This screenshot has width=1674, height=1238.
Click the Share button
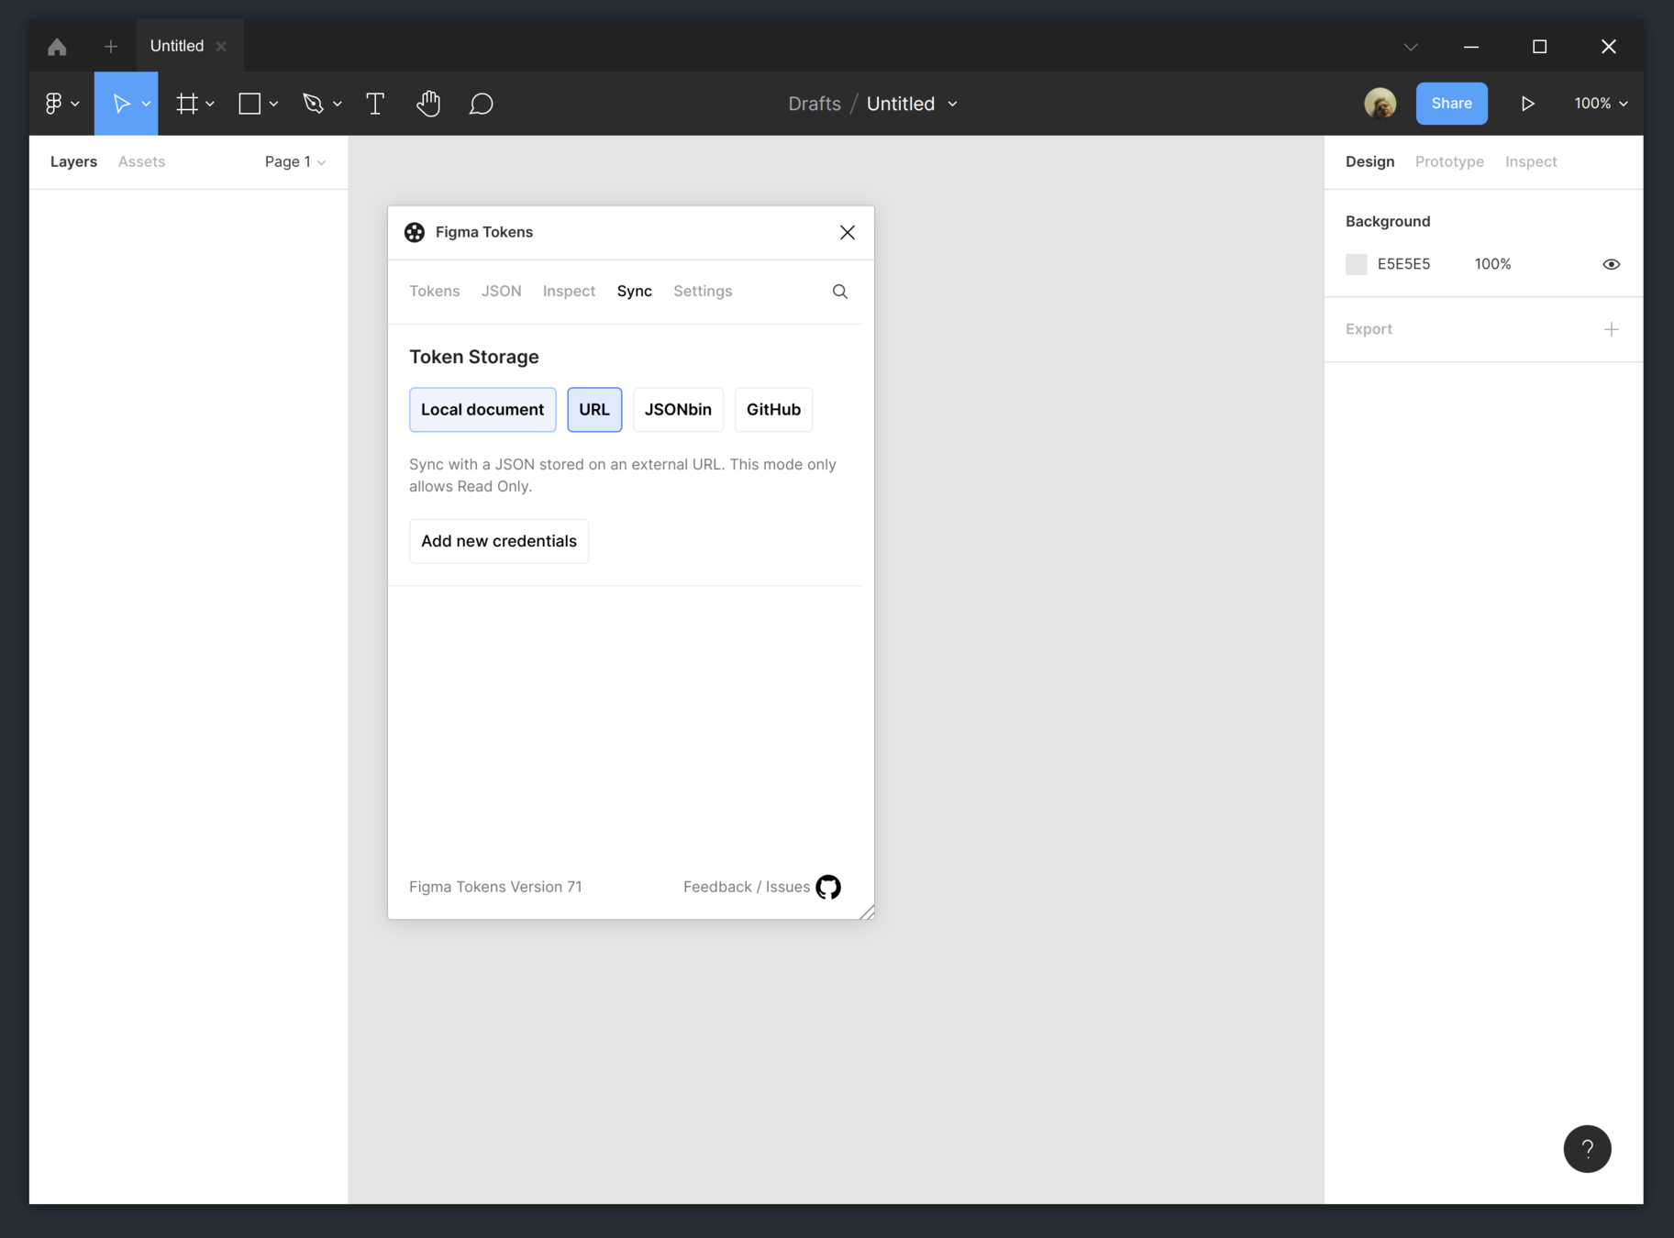pos(1451,104)
